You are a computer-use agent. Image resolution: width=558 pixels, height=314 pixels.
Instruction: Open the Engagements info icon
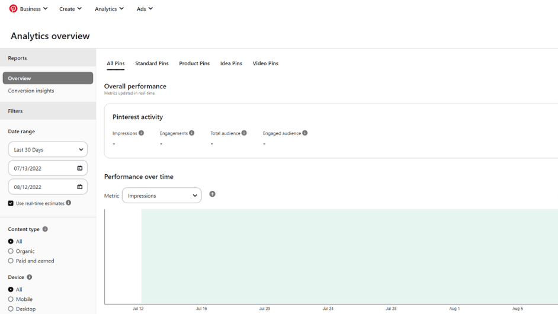(x=192, y=133)
